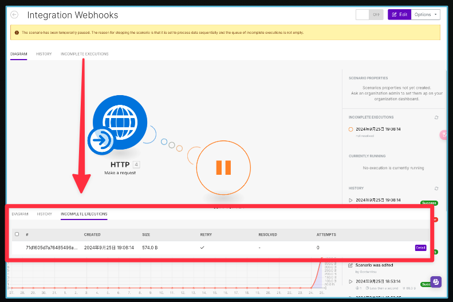Click the Integration Webhooks title
Image resolution: width=453 pixels, height=302 pixels.
tap(73, 15)
